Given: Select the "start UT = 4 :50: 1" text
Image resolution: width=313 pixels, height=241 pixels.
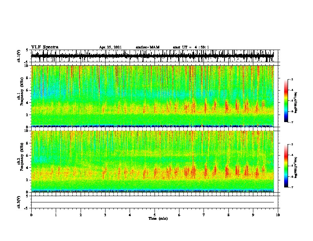Looking at the screenshot, I should coord(191,47).
